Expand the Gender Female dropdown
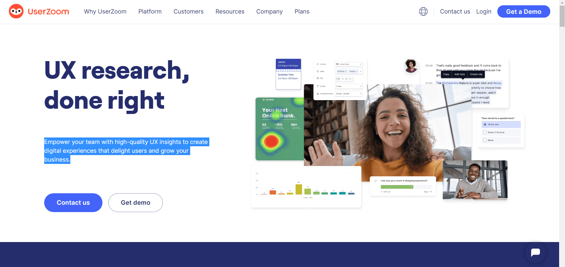 point(349,86)
